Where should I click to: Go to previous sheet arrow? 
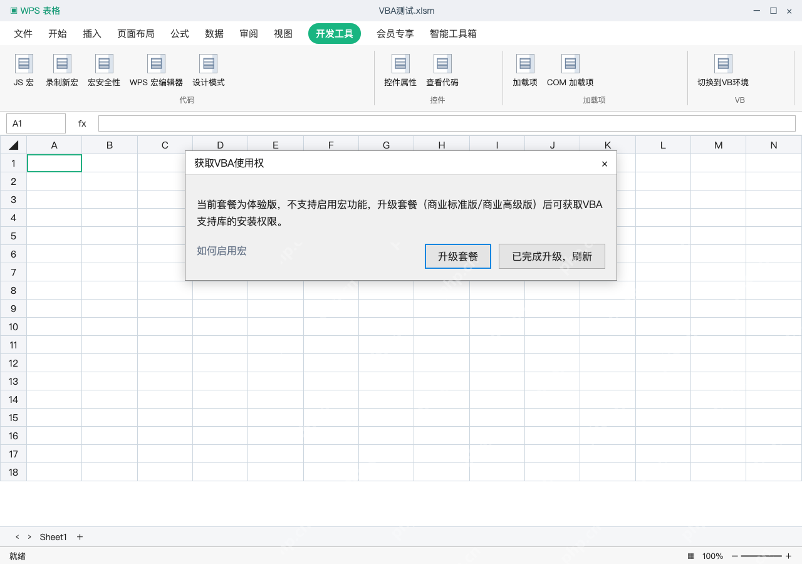(x=18, y=537)
